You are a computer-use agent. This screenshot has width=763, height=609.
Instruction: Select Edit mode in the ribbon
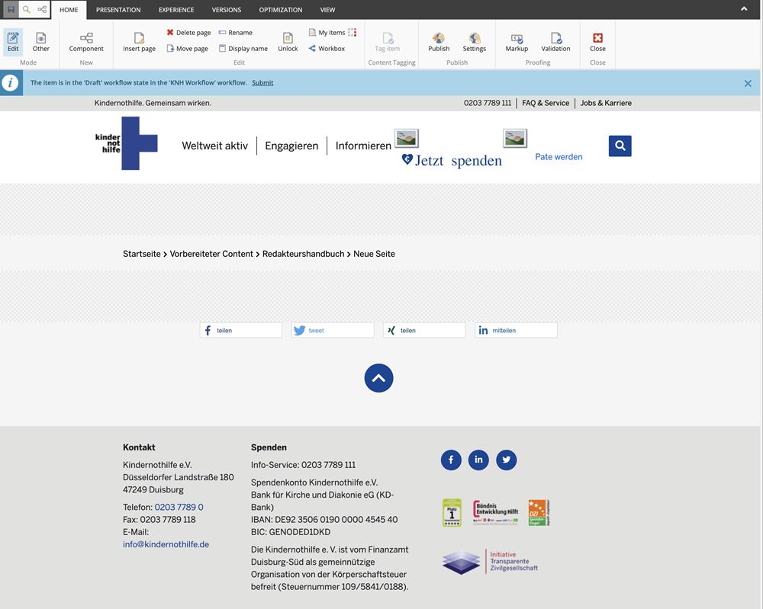(13, 41)
